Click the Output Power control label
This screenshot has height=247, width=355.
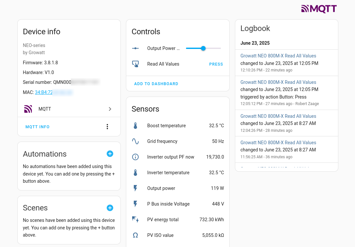[x=163, y=48]
